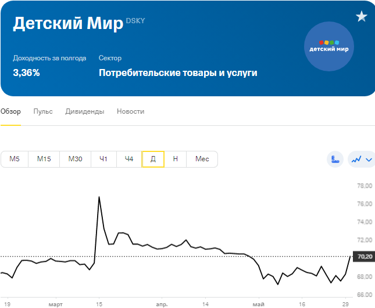This screenshot has height=308, width=375.
Task: Click the Детский Мир title
Action: (68, 23)
